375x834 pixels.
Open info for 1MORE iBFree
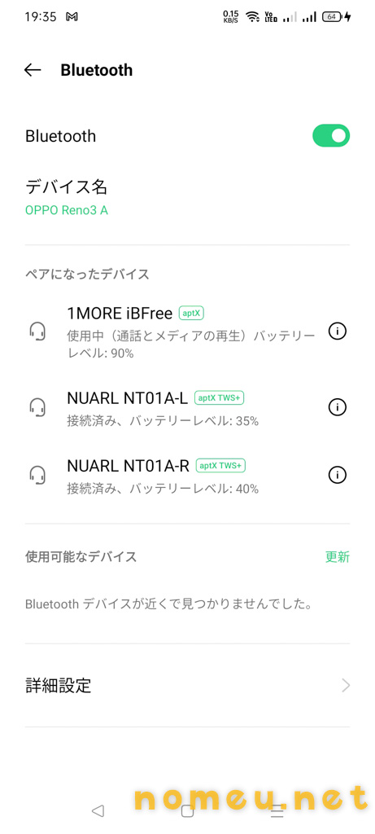pyautogui.click(x=338, y=331)
